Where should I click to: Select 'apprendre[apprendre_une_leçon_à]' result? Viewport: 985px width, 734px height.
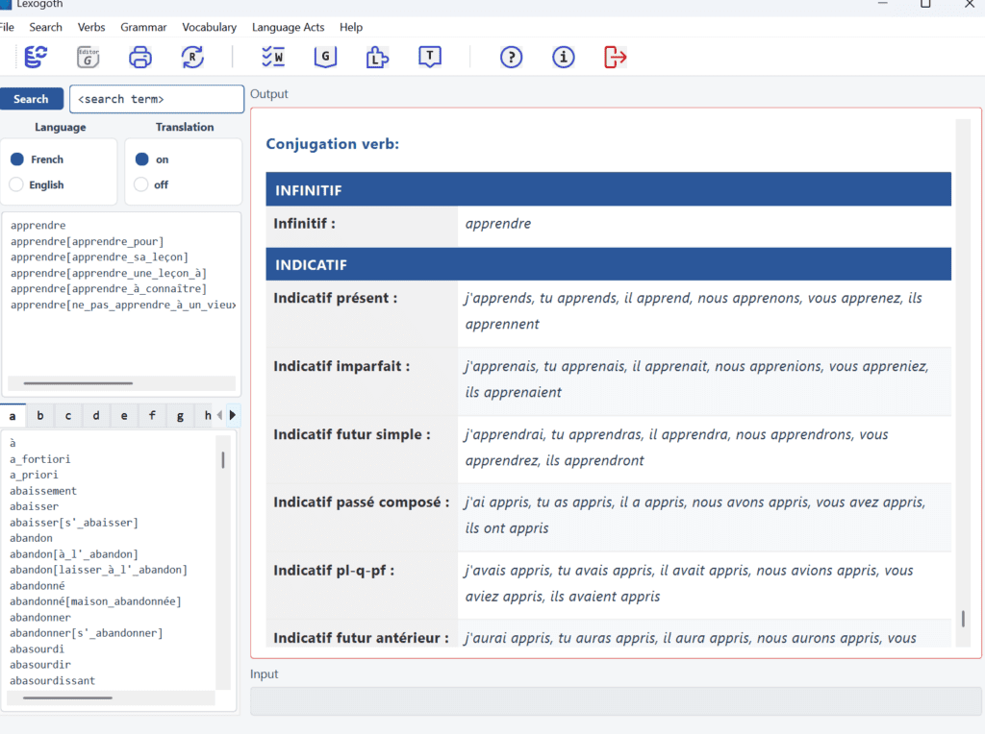tap(108, 273)
